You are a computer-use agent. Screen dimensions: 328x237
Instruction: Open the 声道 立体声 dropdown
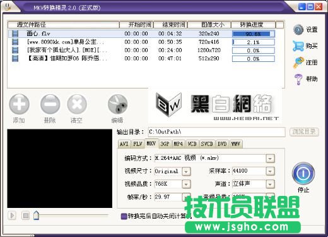coord(270,185)
